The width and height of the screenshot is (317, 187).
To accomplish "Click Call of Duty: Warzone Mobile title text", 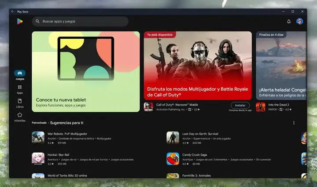I will (177, 105).
